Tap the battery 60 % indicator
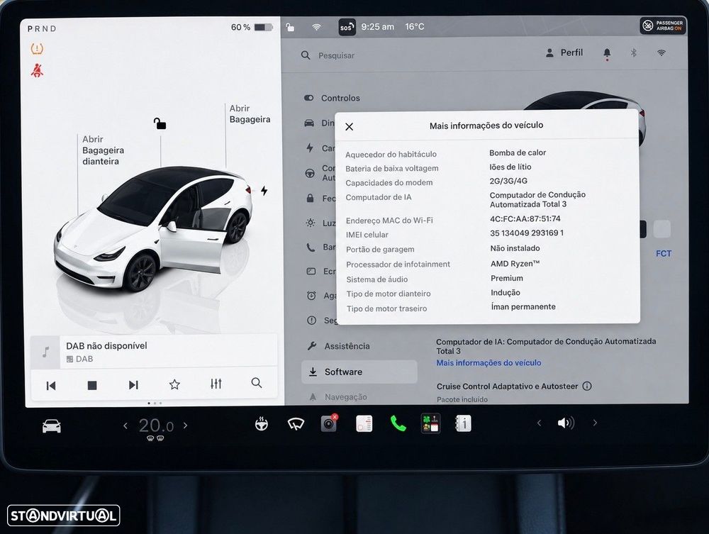The image size is (709, 534). pos(252,27)
